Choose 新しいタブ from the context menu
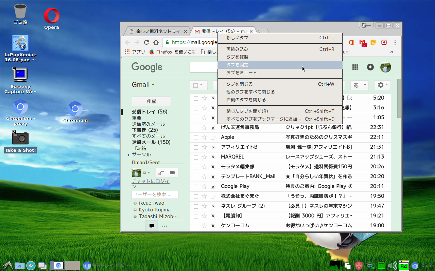The image size is (435, 271). pos(280,38)
